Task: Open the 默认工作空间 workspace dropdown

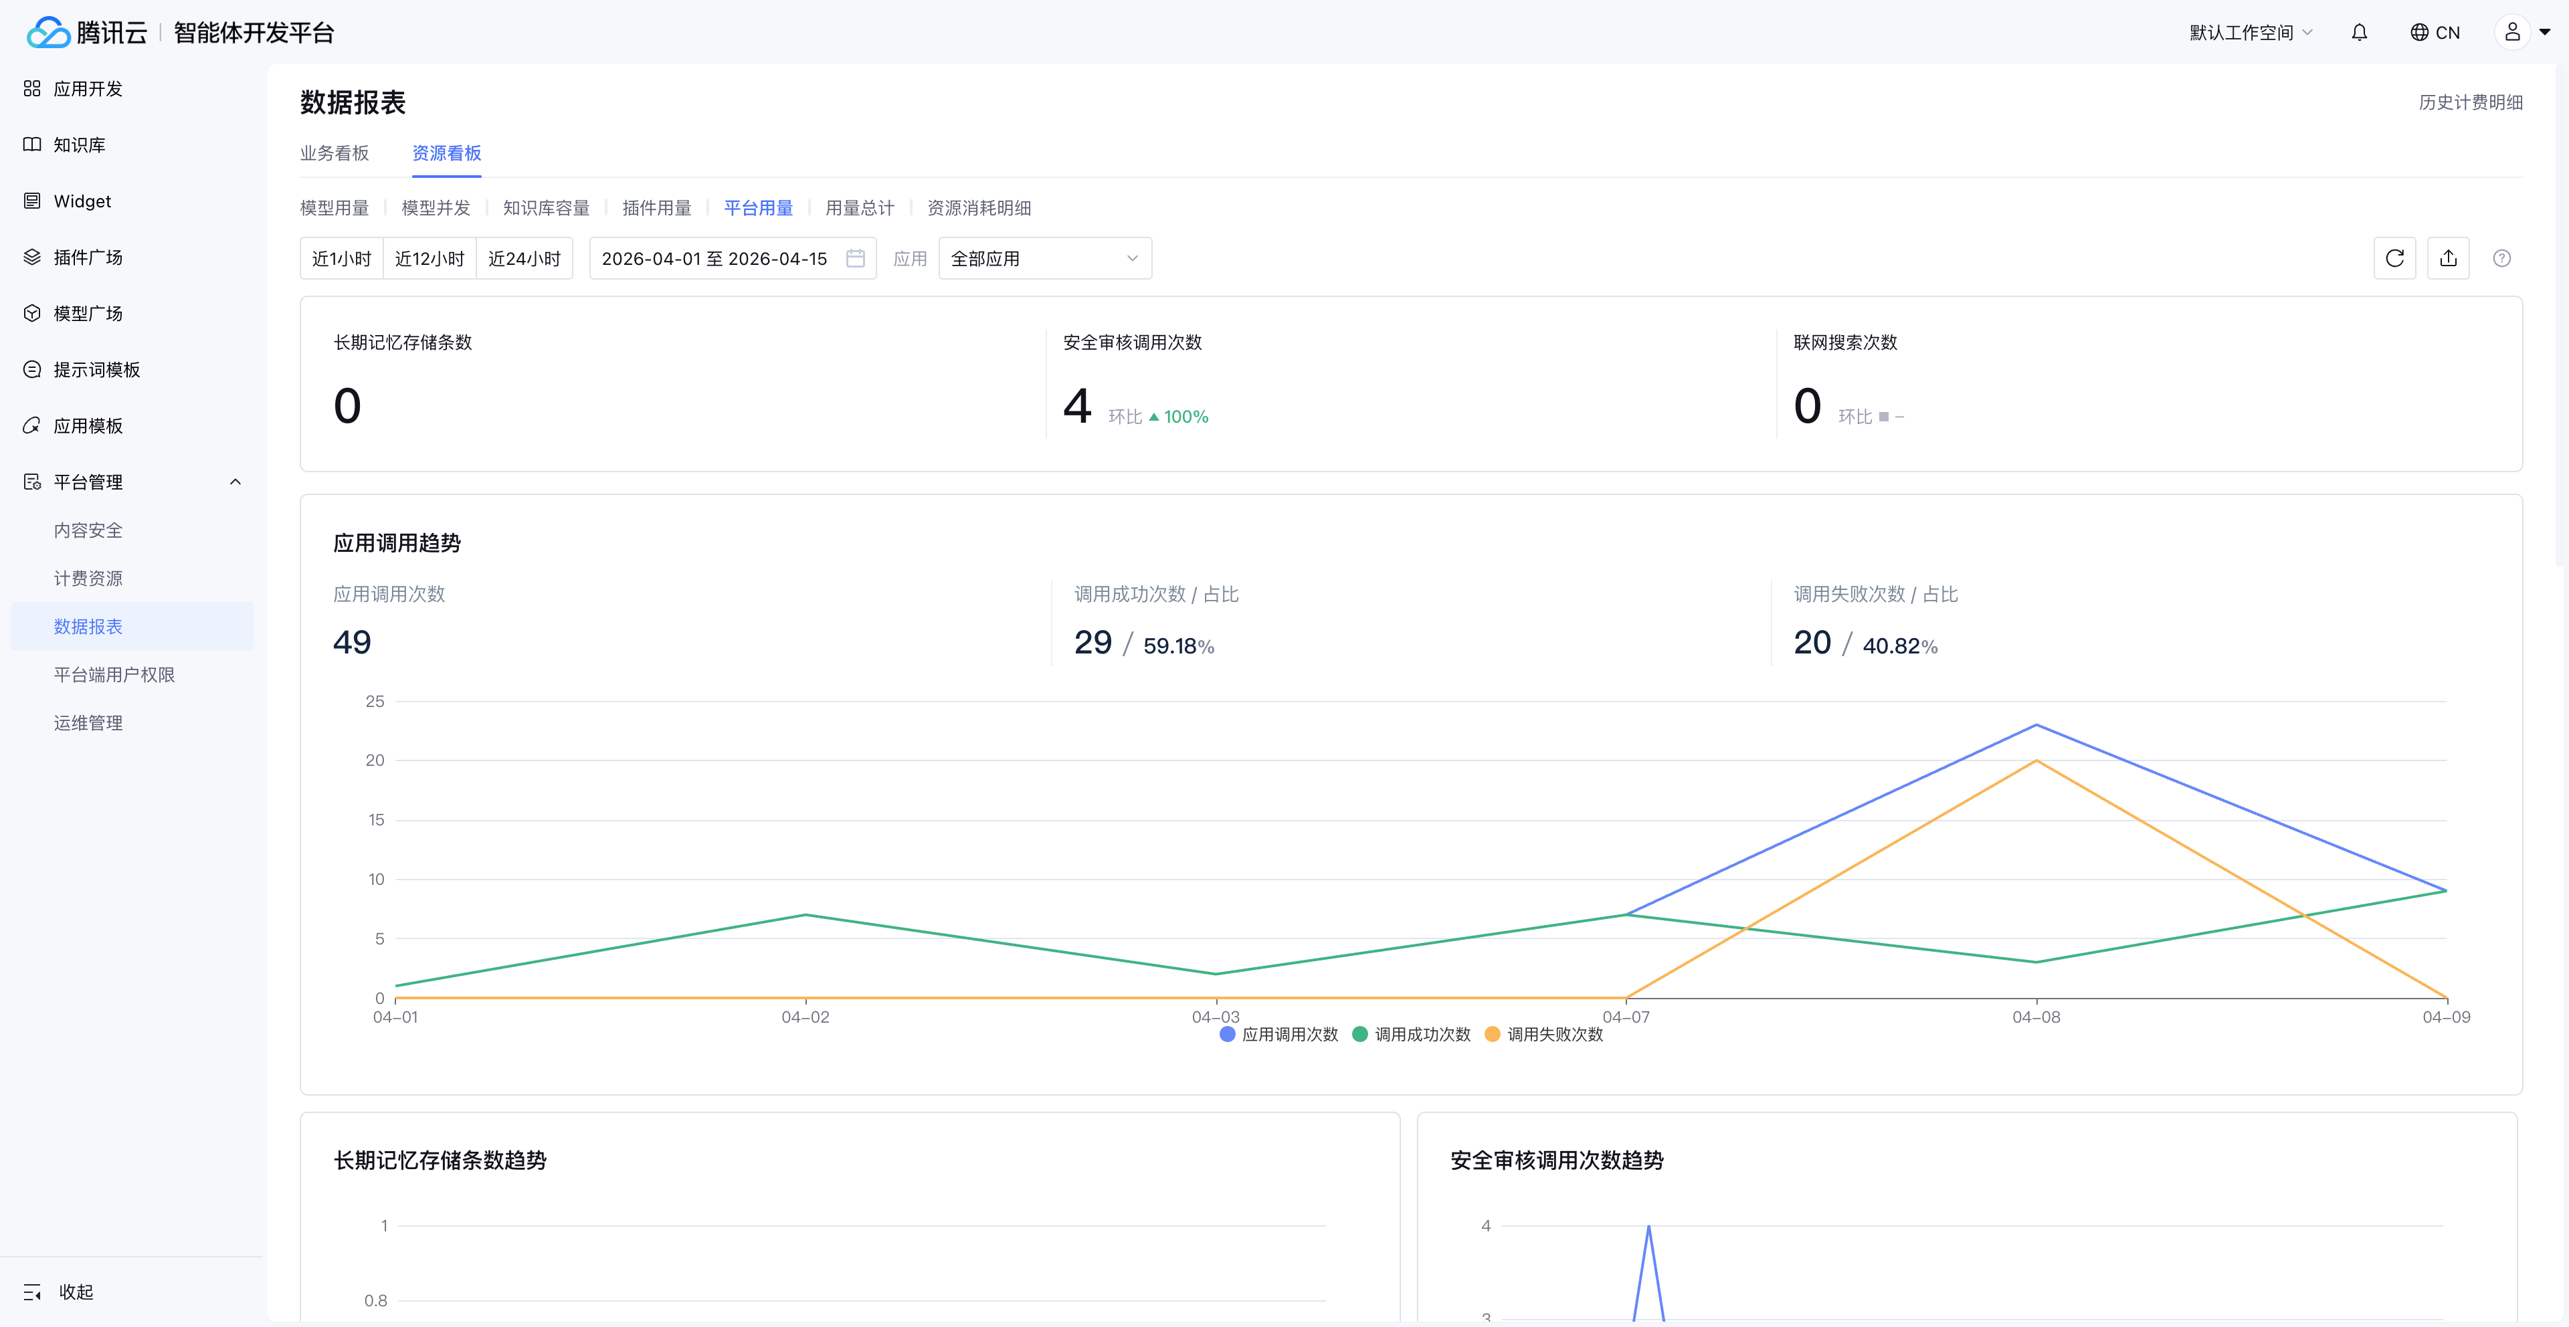Action: pyautogui.click(x=2250, y=33)
